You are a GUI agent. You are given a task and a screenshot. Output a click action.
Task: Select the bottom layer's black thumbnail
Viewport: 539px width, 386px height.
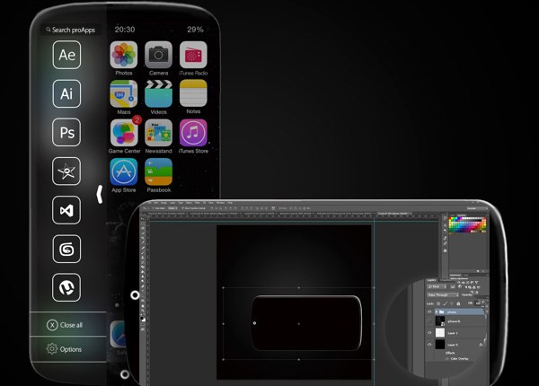click(x=440, y=344)
